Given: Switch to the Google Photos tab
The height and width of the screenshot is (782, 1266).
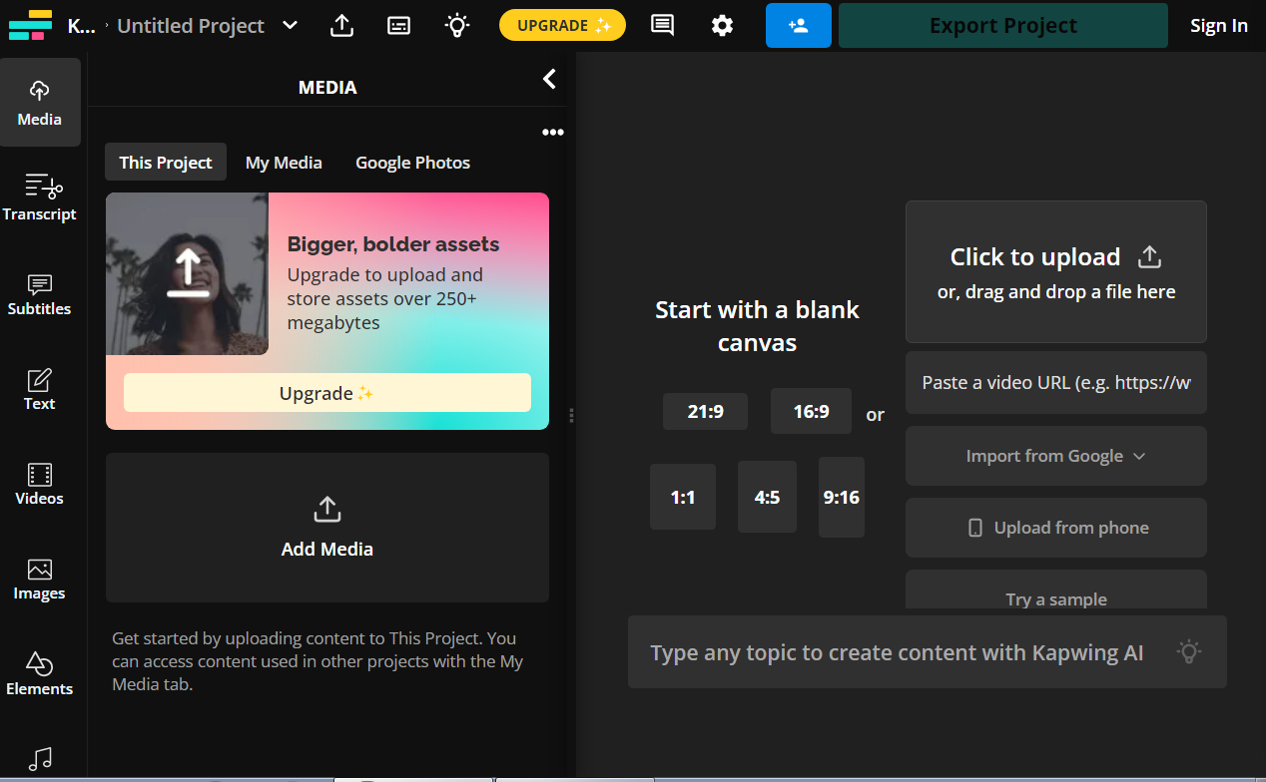Looking at the screenshot, I should tap(412, 163).
